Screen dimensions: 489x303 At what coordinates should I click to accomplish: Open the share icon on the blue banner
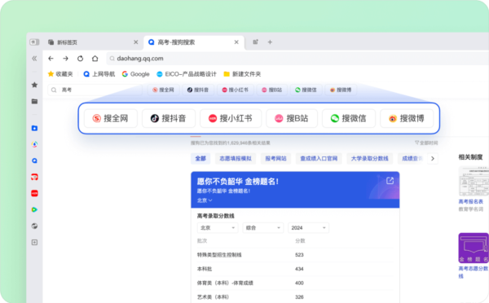390,181
